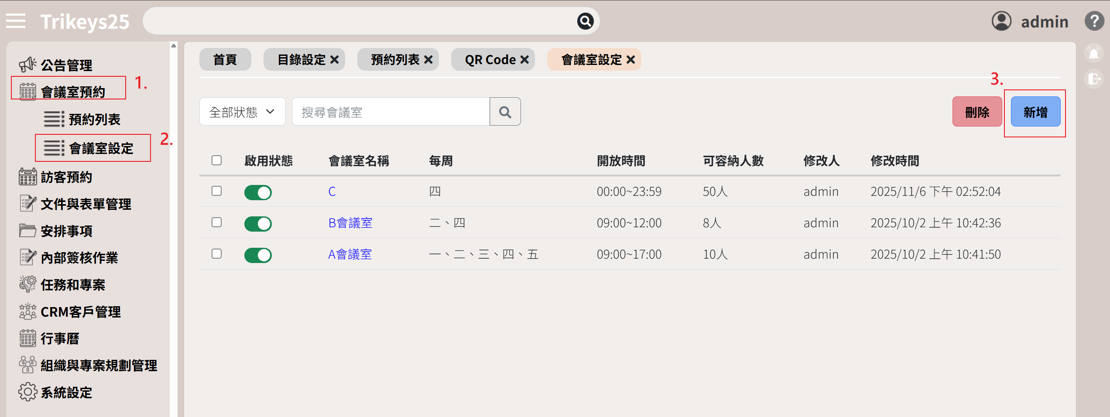Open 系統設定 gear in sidebar
1110x417 pixels.
coord(28,392)
